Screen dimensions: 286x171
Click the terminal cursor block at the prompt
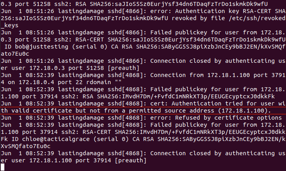(2, 168)
